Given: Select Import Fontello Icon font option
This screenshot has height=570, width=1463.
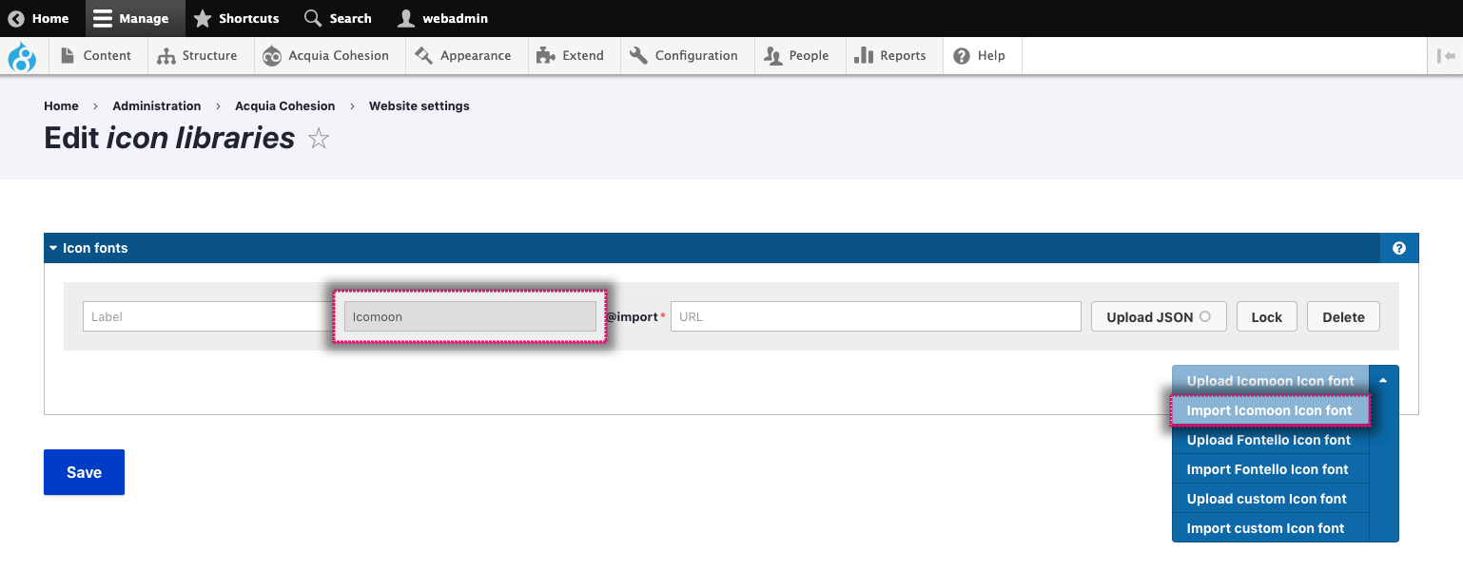Looking at the screenshot, I should coord(1270,469).
